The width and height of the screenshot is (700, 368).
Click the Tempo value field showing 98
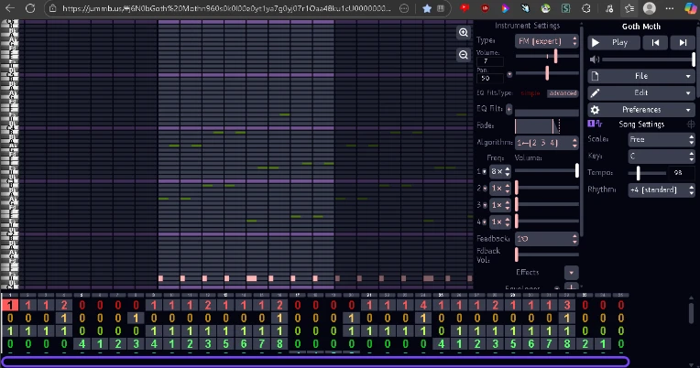pyautogui.click(x=682, y=173)
